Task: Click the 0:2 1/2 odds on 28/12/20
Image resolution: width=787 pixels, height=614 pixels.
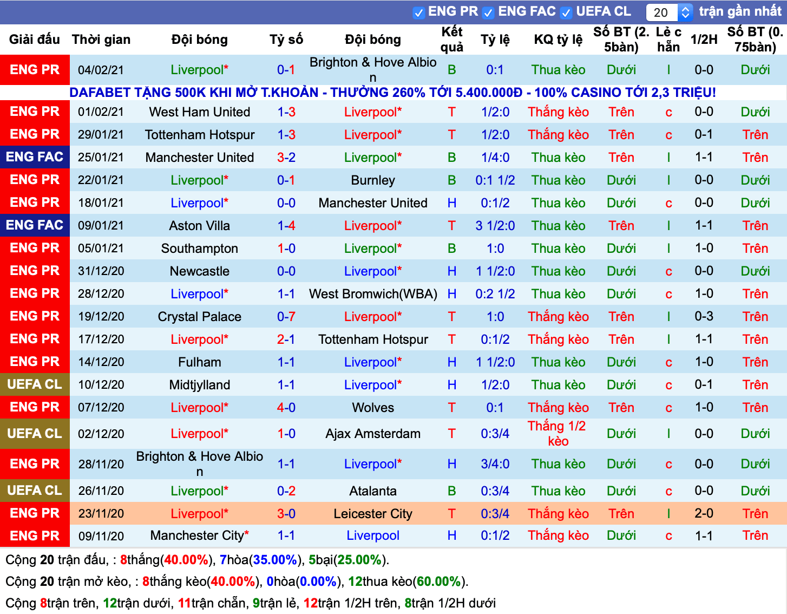Action: [x=495, y=294]
